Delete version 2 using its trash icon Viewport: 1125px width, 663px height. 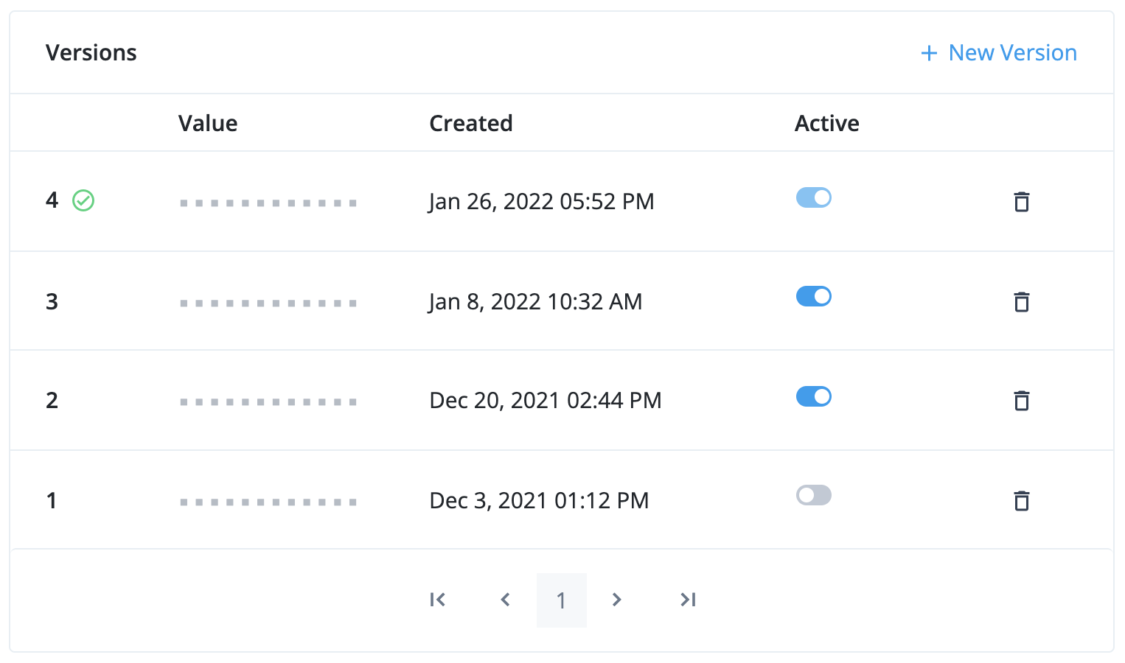(x=1022, y=401)
